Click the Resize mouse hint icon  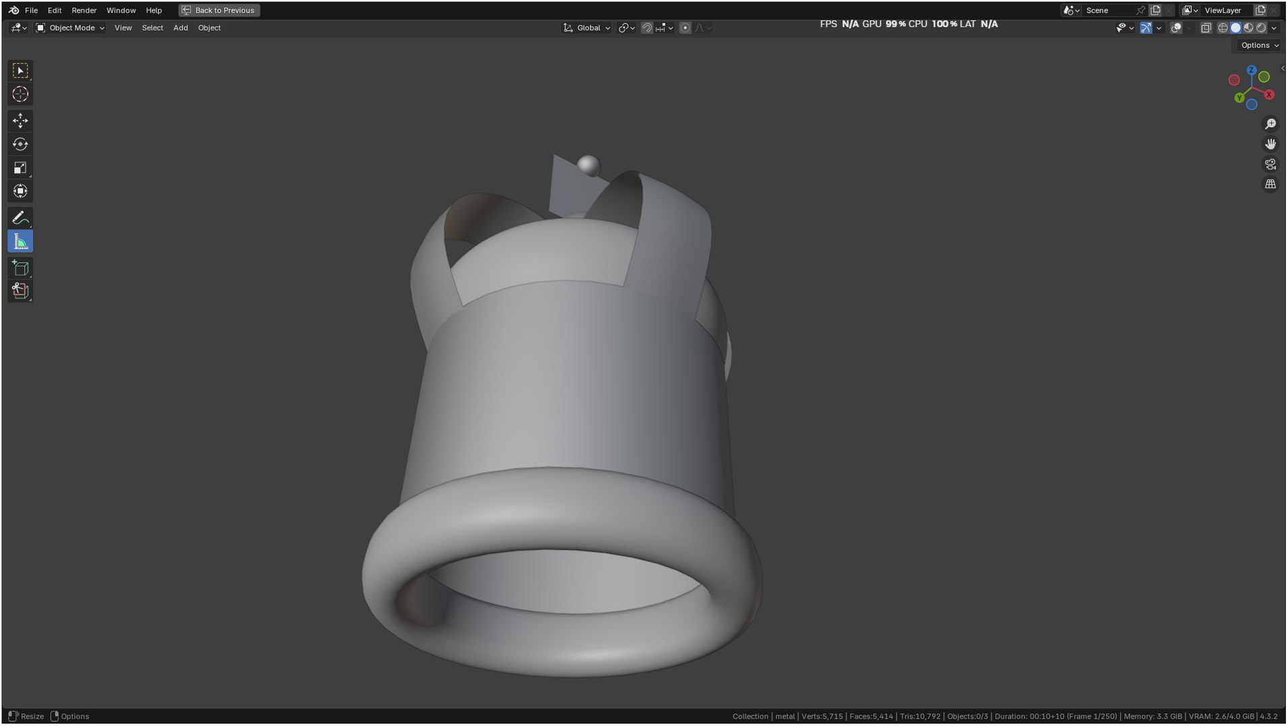(x=12, y=716)
